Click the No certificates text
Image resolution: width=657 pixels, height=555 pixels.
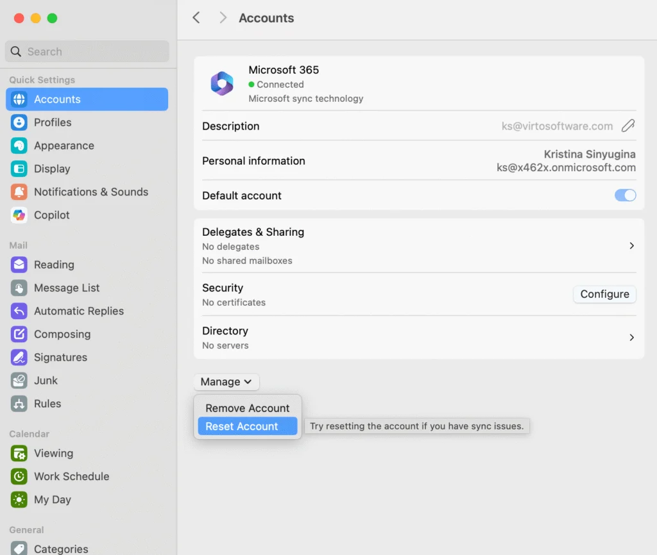click(x=234, y=302)
